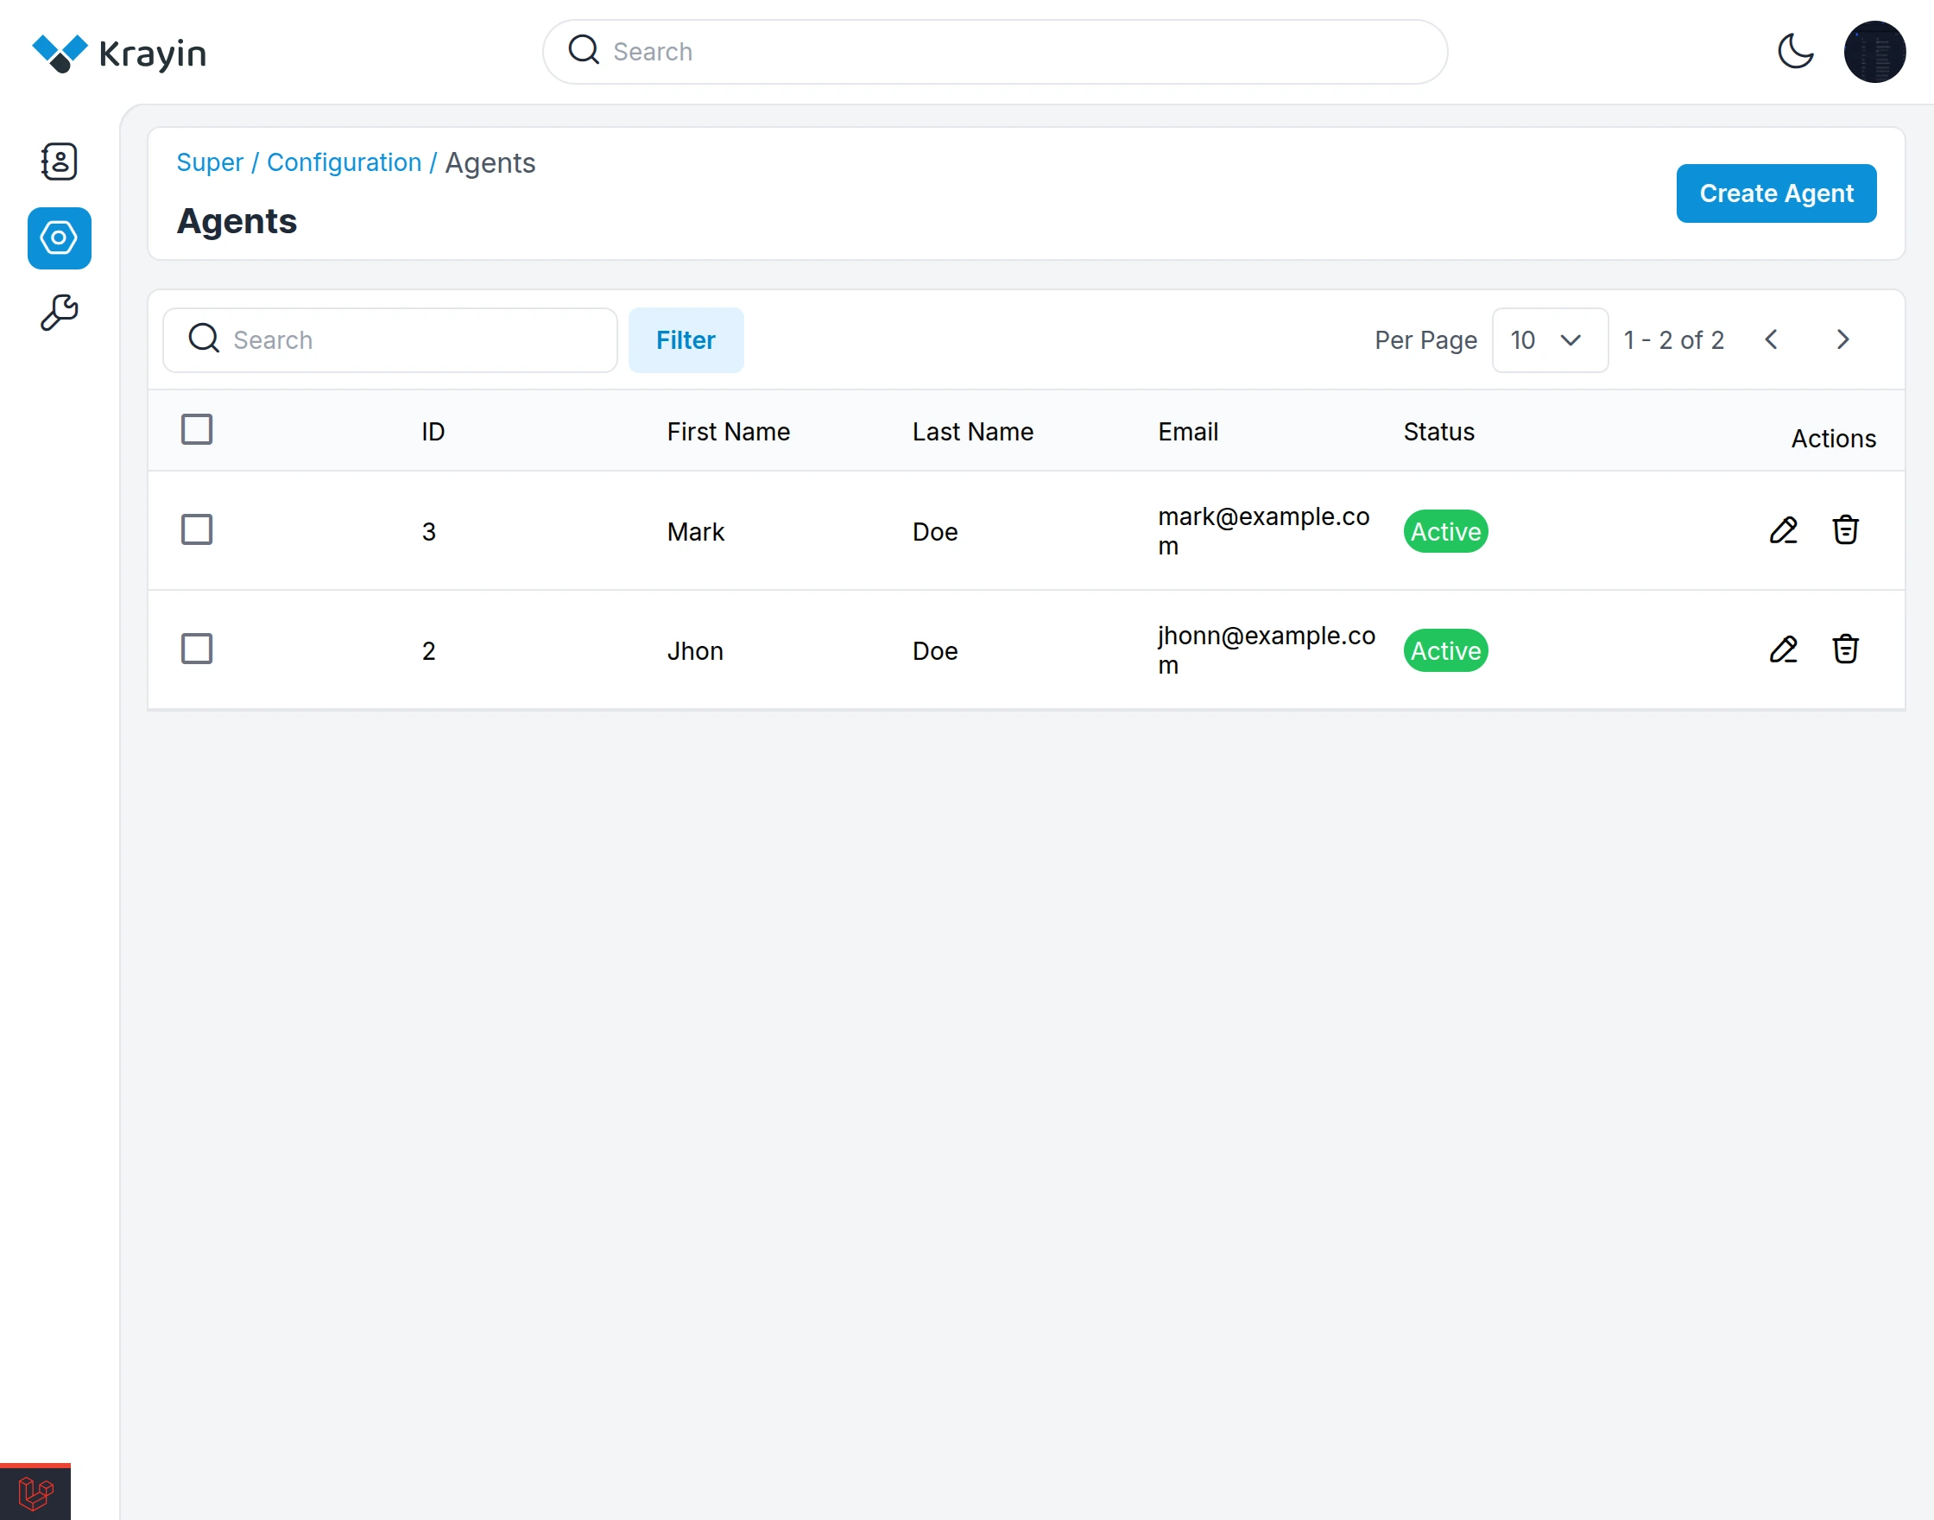Open the contacts sidebar icon

(59, 162)
